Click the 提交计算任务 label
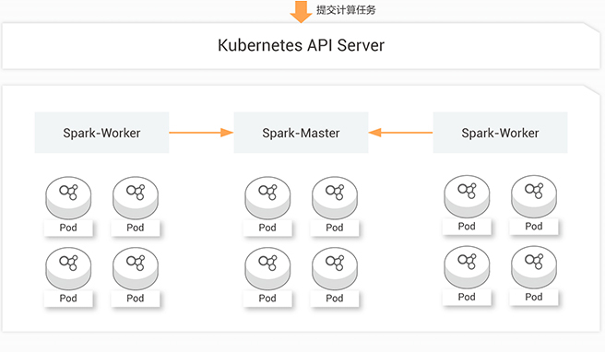 click(x=346, y=10)
